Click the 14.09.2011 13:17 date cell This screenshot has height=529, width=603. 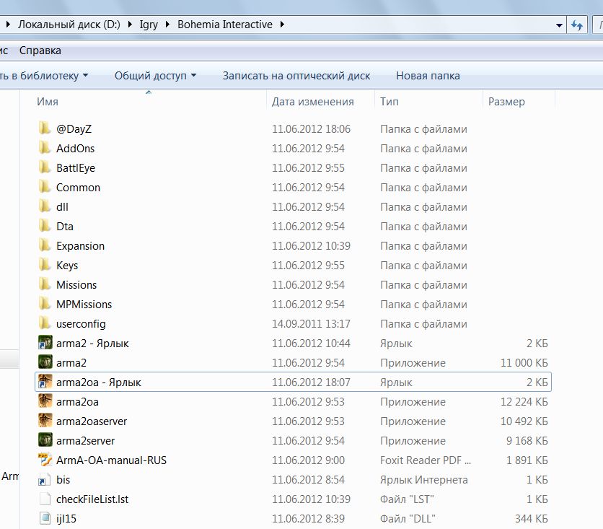tap(311, 324)
